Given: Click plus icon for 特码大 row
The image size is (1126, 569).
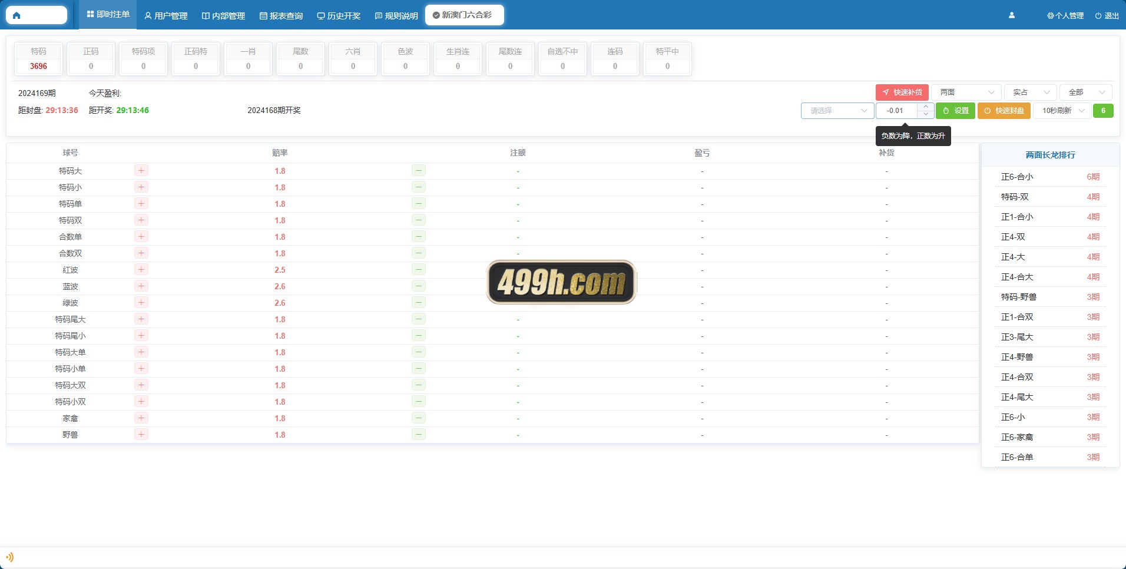Looking at the screenshot, I should 141,171.
